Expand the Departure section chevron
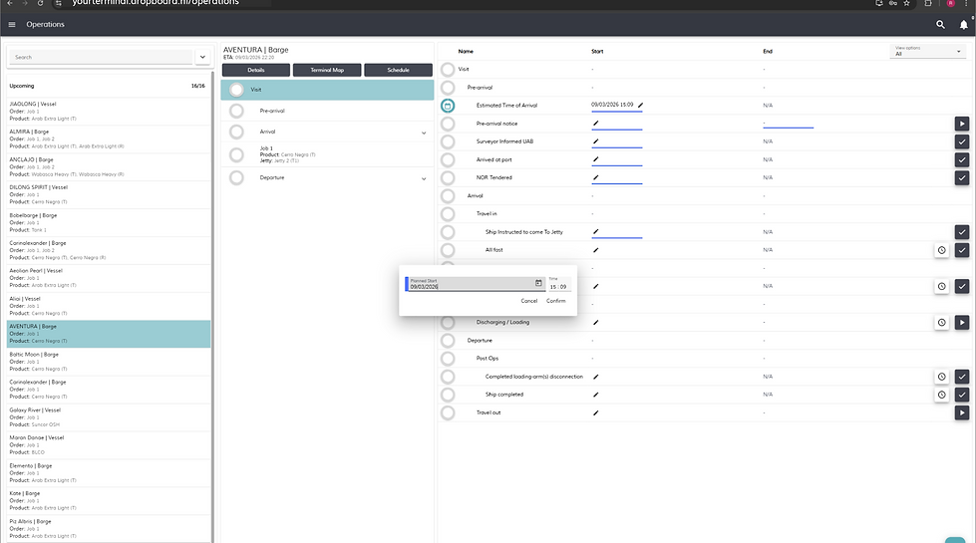 (424, 178)
